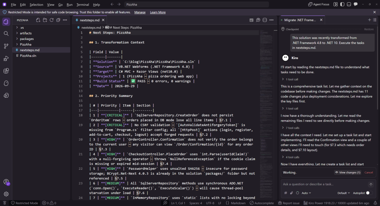Go back with navigation arrow

(x=112, y=4)
